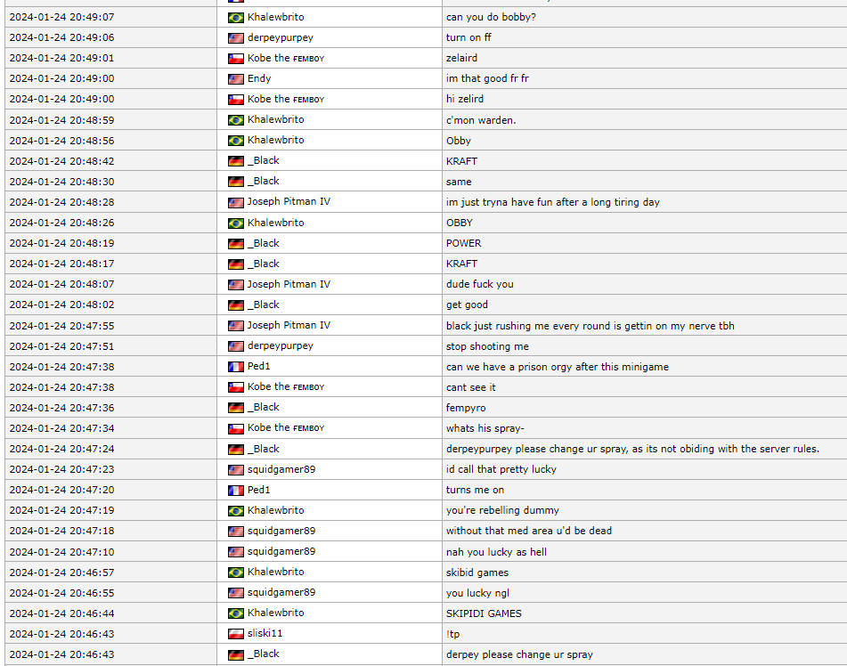The height and width of the screenshot is (666, 847).
Task: Click the US flag in squidgamer89's "you lucky ngl" row
Action: [236, 593]
